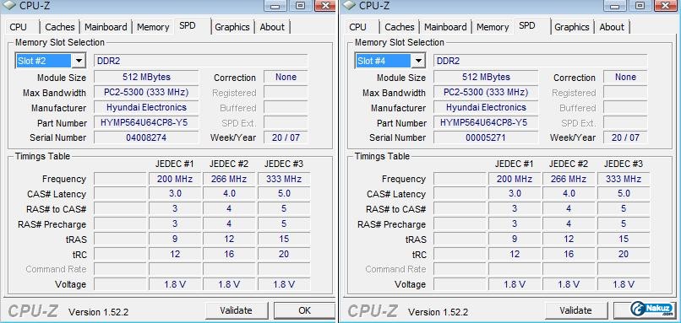681x323 pixels.
Task: Show the About tab in left window
Action: click(x=272, y=27)
